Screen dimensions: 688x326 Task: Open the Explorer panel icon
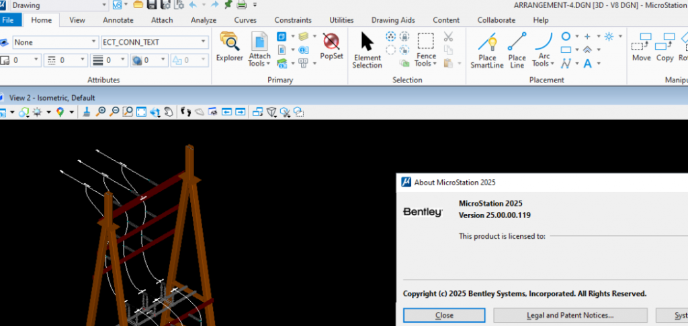(x=229, y=47)
